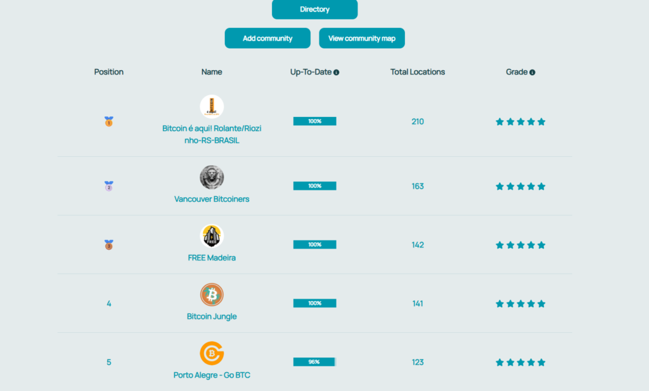Click the bronze third-place medal icon
Viewport: 649px width, 391px height.
(109, 245)
